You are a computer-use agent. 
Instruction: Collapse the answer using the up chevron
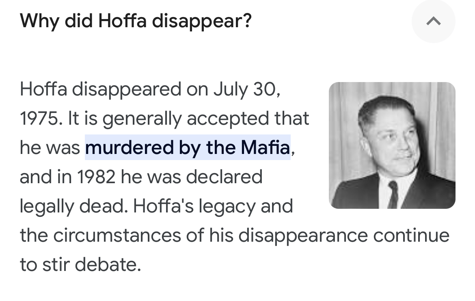tap(433, 21)
